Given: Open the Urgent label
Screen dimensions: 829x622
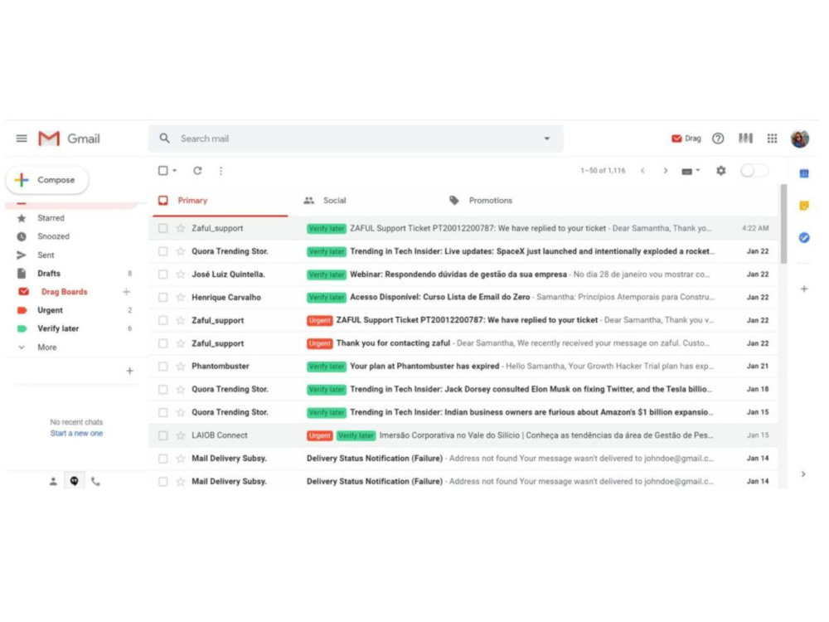Looking at the screenshot, I should [x=50, y=310].
